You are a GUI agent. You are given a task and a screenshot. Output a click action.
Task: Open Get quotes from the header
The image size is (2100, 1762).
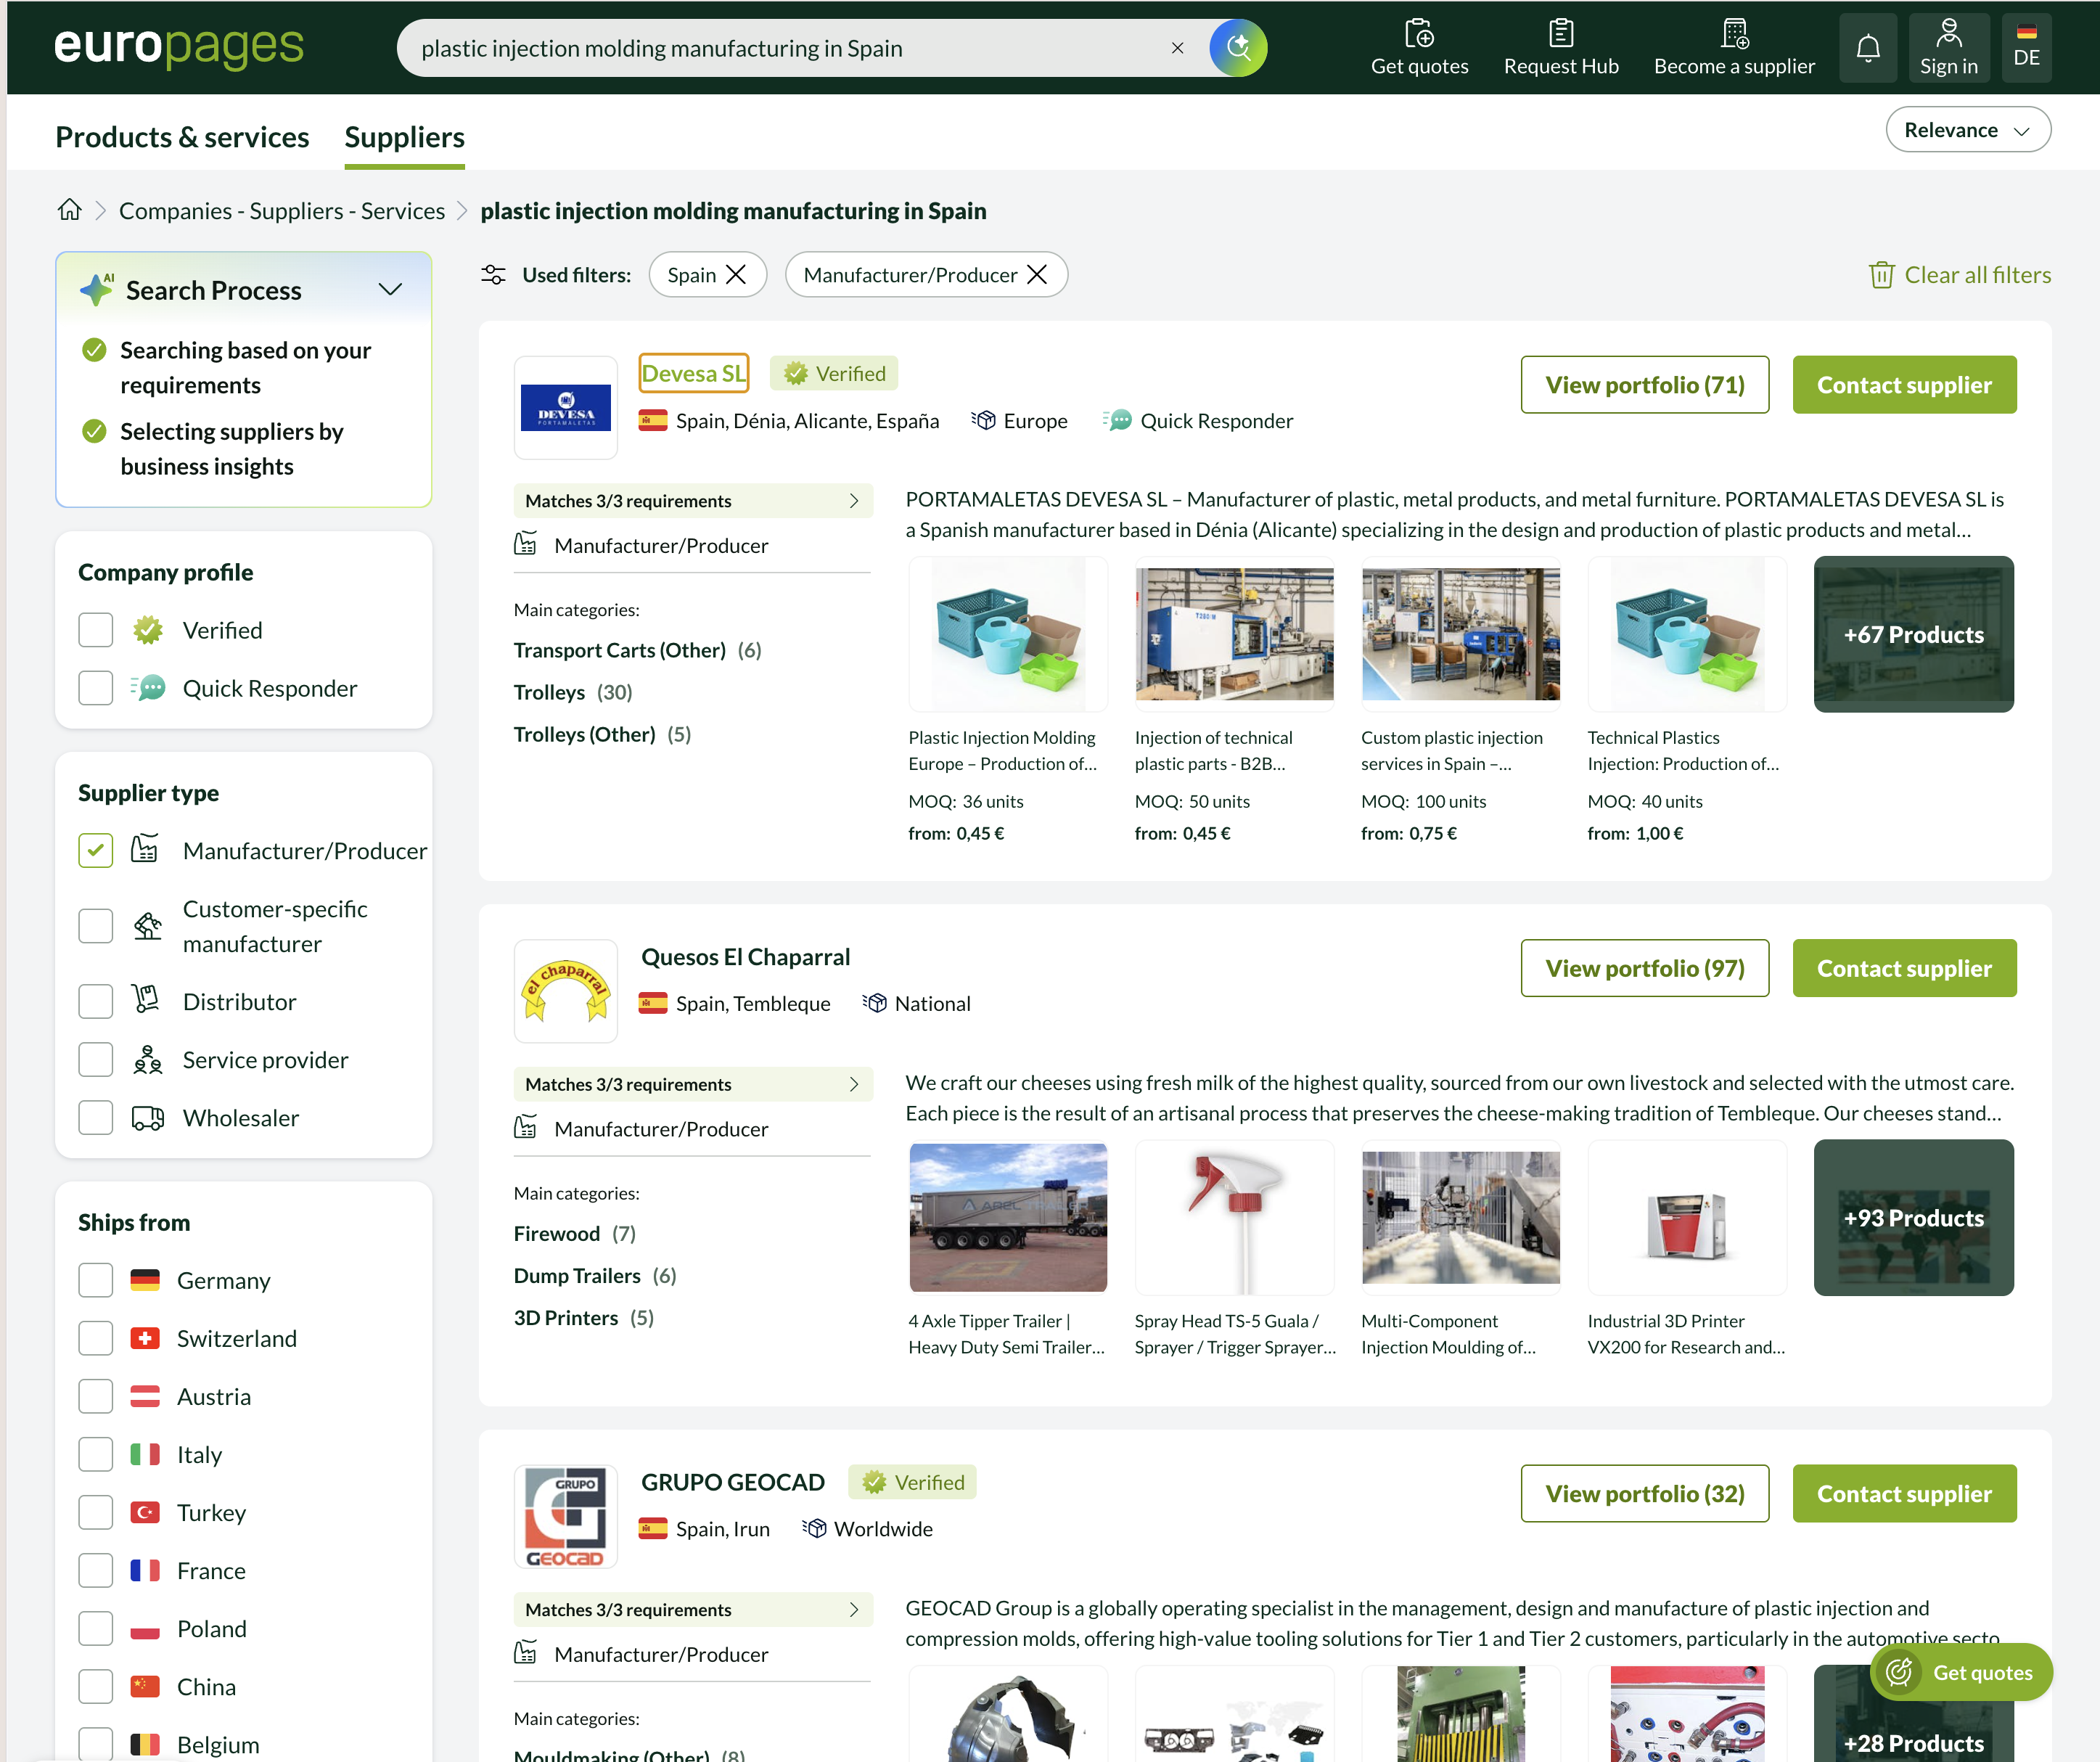[x=1419, y=48]
